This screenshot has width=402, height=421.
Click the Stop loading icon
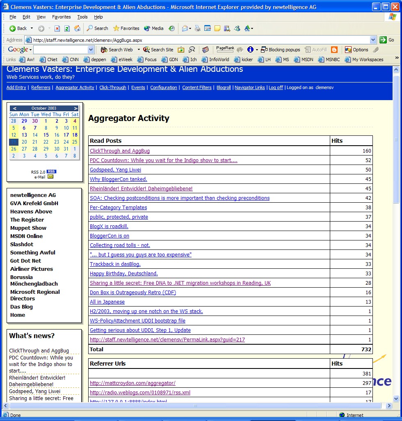coord(57,28)
